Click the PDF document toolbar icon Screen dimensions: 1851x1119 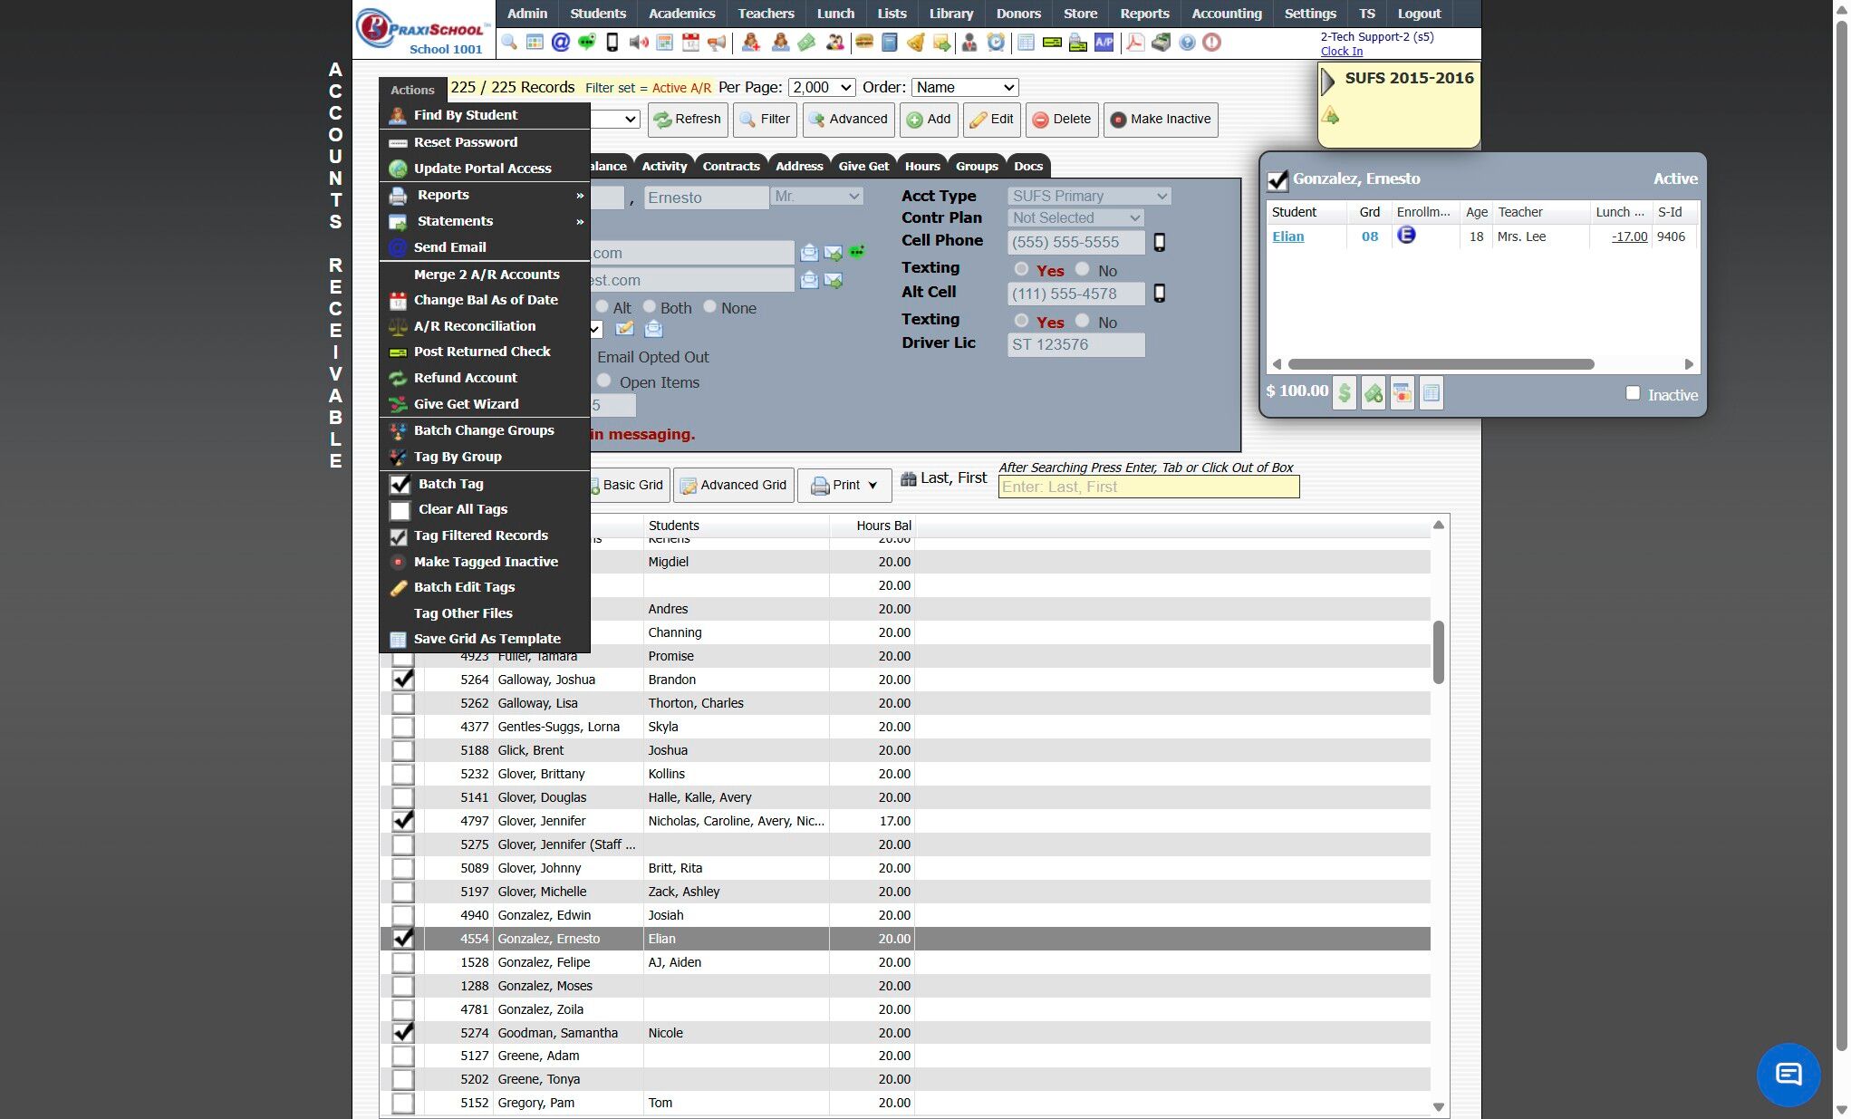(1134, 43)
